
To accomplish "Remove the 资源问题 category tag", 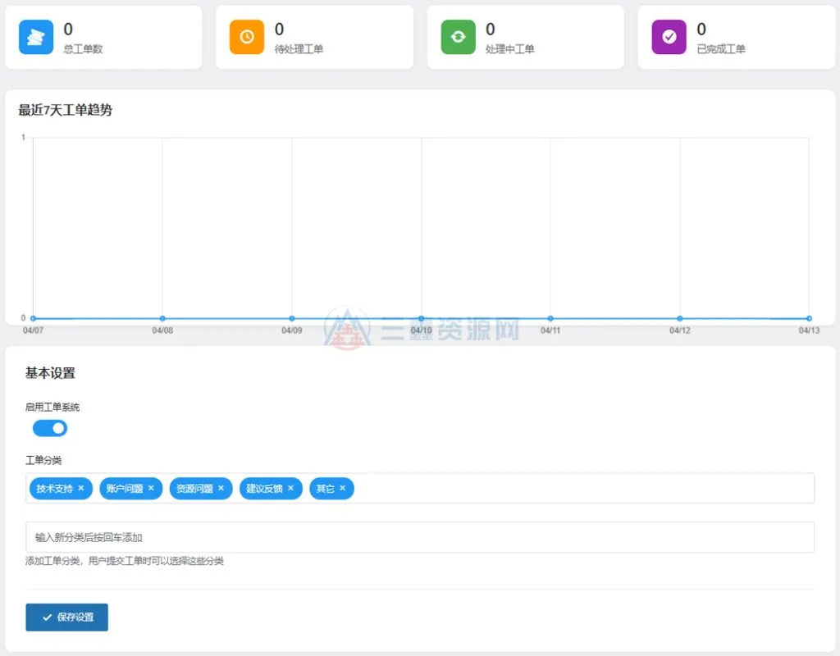I will point(221,489).
